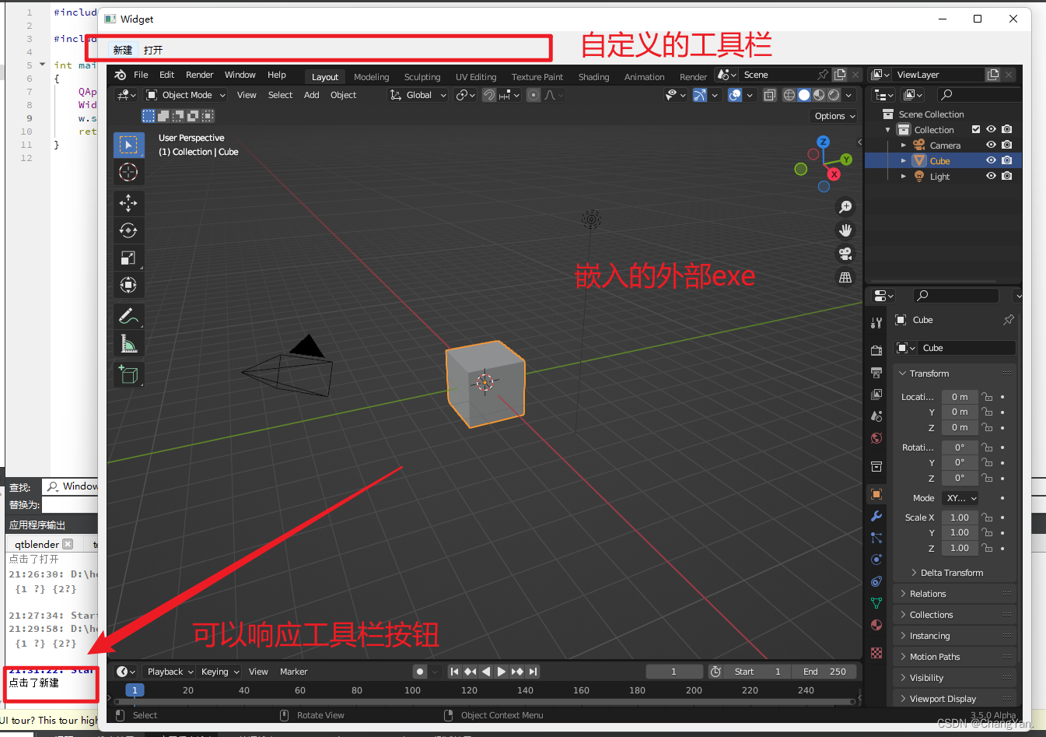Image resolution: width=1046 pixels, height=737 pixels.
Task: Open the Options dropdown in viewport
Action: coord(834,116)
